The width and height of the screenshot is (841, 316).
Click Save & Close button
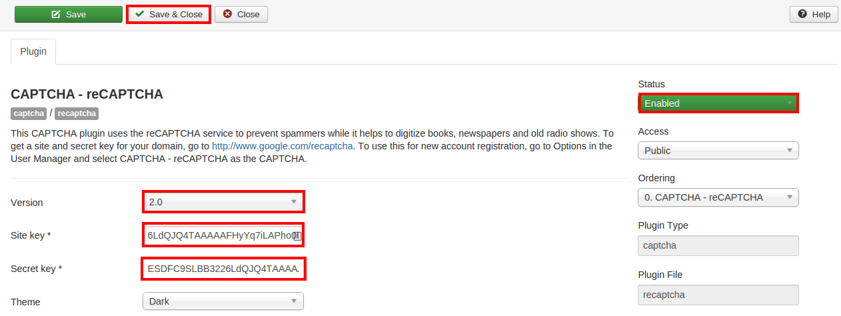(169, 14)
